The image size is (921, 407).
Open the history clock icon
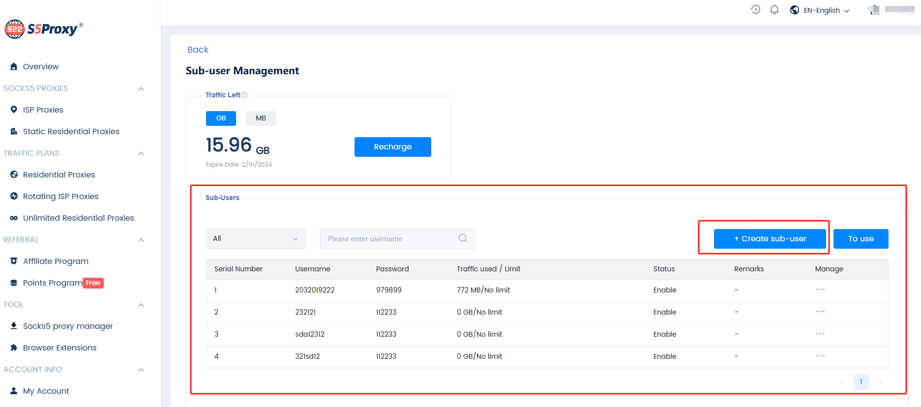(756, 9)
